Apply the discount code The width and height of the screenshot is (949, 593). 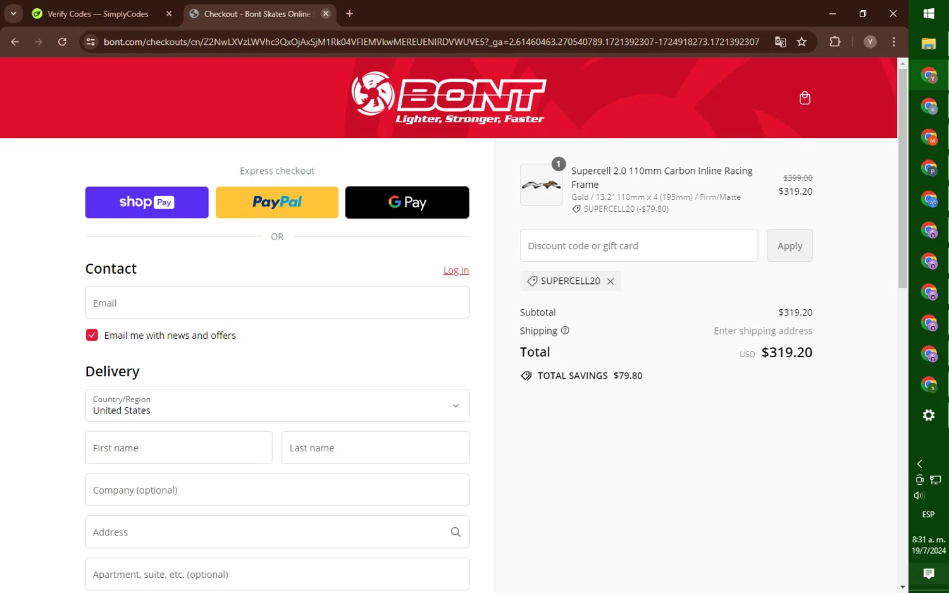coord(790,245)
